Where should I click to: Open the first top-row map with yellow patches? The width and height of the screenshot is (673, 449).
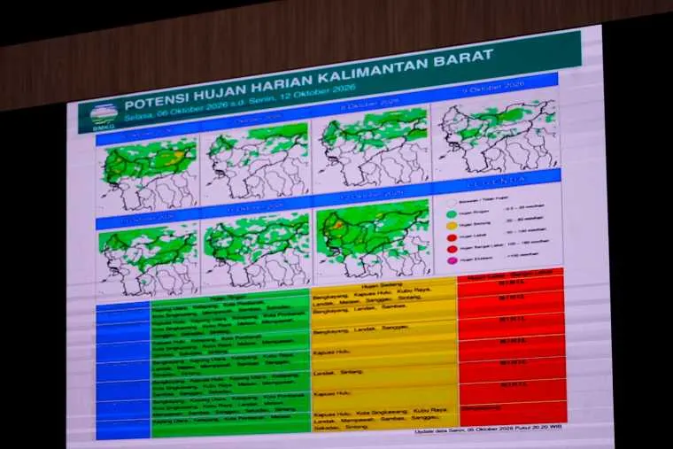(148, 175)
